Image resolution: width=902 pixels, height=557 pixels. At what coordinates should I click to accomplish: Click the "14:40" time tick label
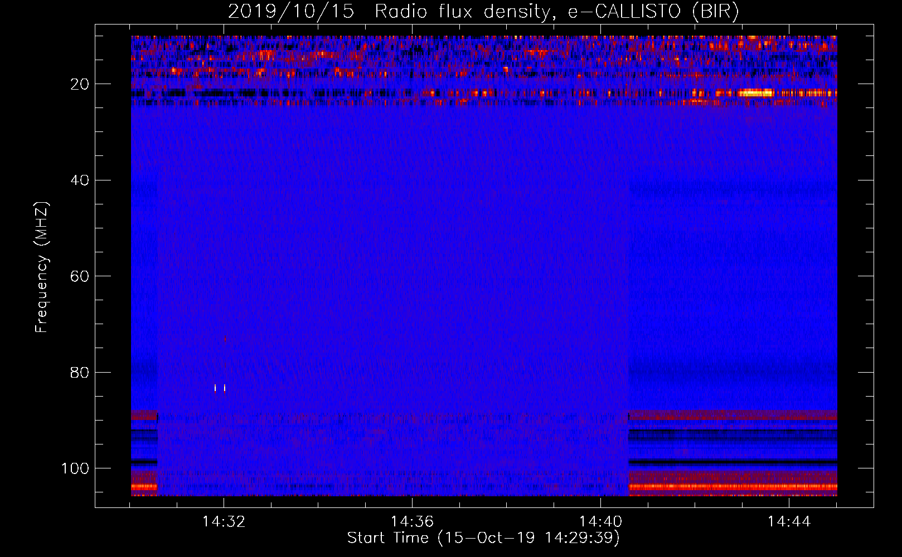click(600, 522)
